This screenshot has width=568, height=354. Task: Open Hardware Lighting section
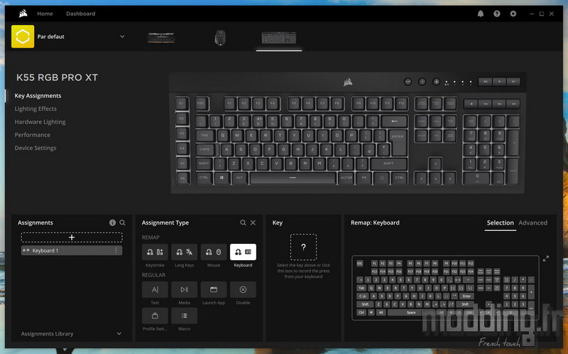(40, 122)
